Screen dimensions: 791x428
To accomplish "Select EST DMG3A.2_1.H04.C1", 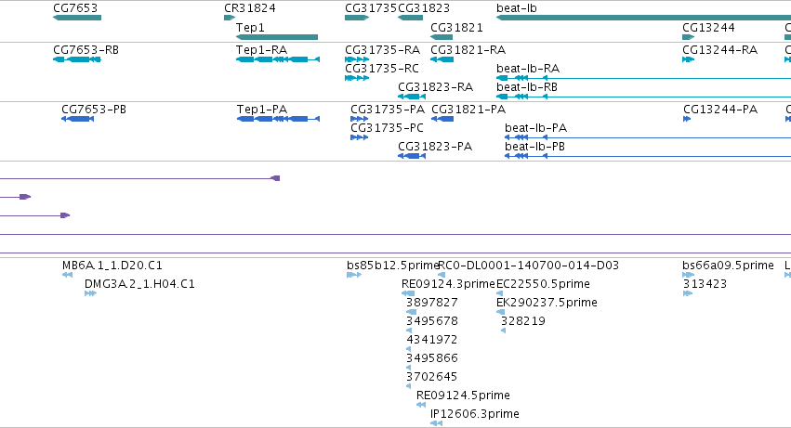I will pyautogui.click(x=139, y=284).
